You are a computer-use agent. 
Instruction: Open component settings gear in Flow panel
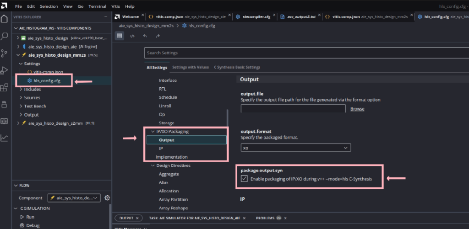point(107,197)
